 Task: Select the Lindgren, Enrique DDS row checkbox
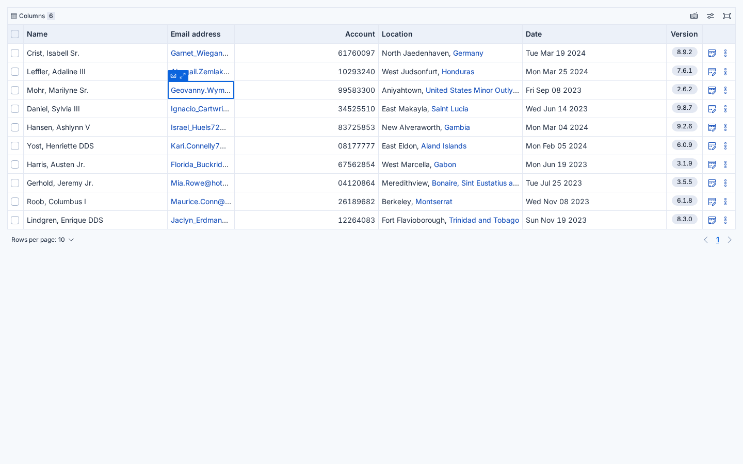click(x=15, y=220)
